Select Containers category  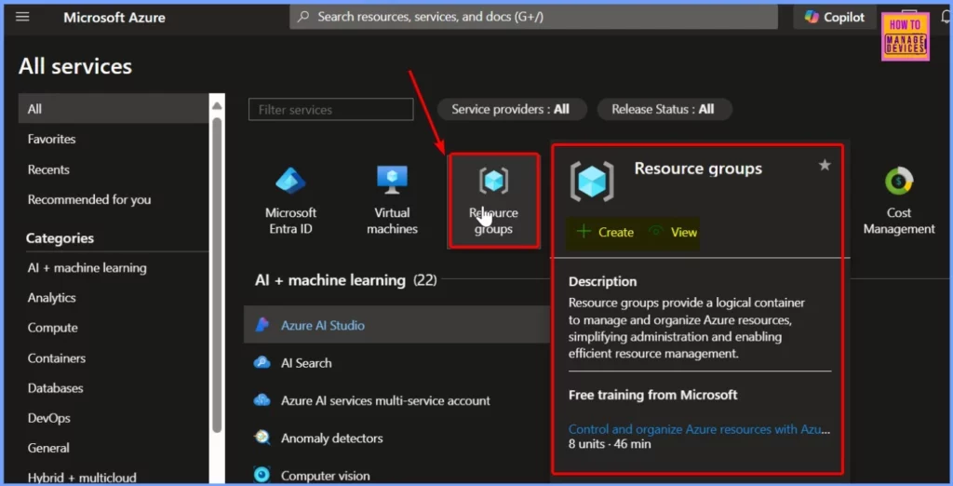point(57,358)
